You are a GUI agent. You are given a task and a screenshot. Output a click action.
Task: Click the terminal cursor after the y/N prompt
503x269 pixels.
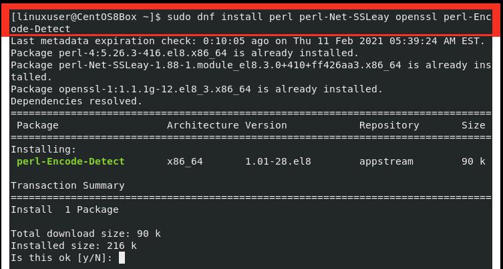[x=122, y=258]
